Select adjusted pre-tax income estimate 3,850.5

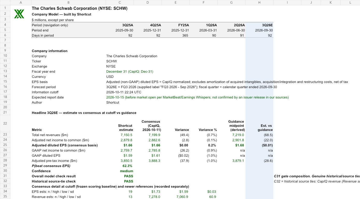[126, 161]
